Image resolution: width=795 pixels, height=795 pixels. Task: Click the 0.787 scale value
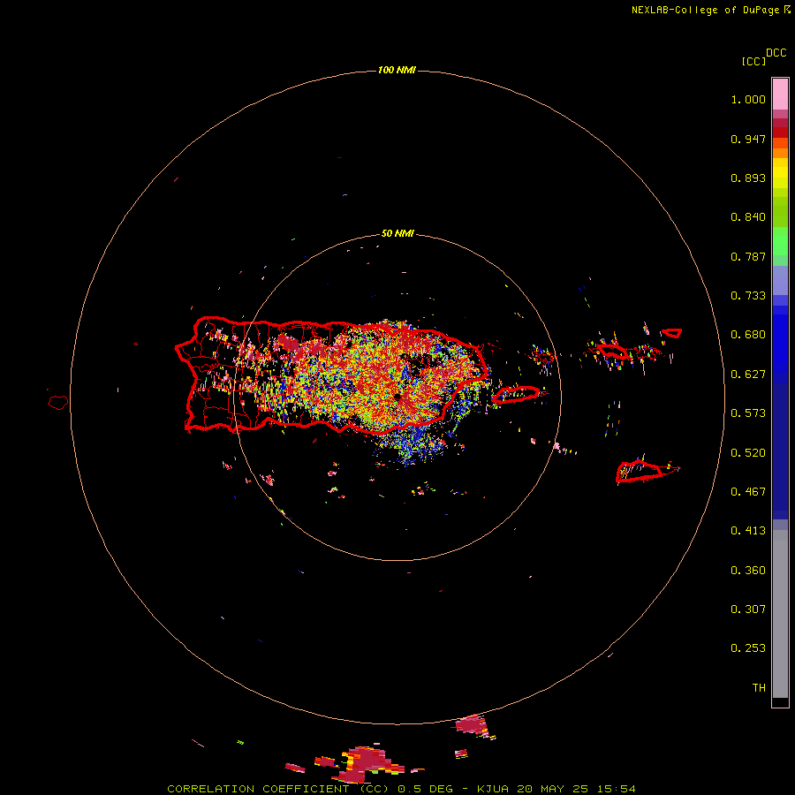click(748, 256)
